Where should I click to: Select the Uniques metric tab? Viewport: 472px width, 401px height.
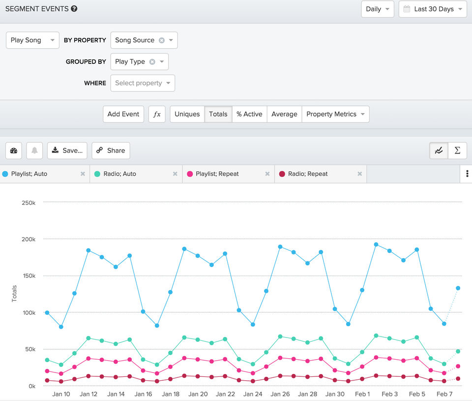(x=187, y=114)
